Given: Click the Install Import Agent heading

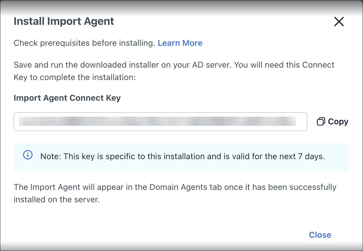Looking at the screenshot, I should (64, 22).
